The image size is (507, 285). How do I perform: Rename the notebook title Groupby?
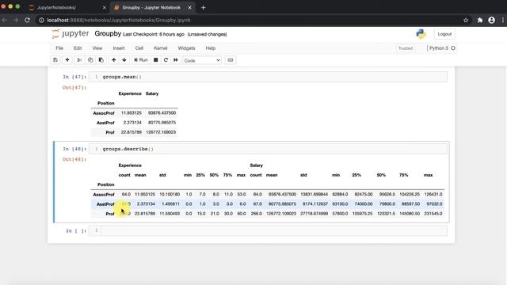(x=108, y=33)
